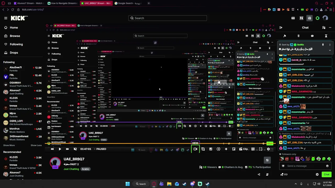This screenshot has width=335, height=188.
Task: Unmute the stream player volume
Action: point(75,149)
